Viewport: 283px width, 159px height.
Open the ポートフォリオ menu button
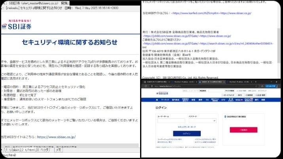click(228, 95)
